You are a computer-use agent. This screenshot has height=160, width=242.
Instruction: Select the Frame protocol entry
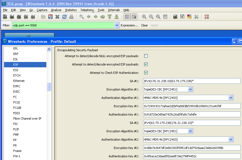(25, 151)
